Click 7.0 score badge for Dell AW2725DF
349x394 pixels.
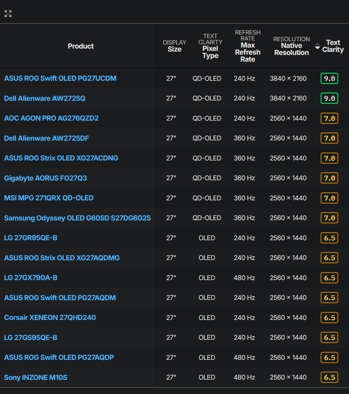click(330, 138)
